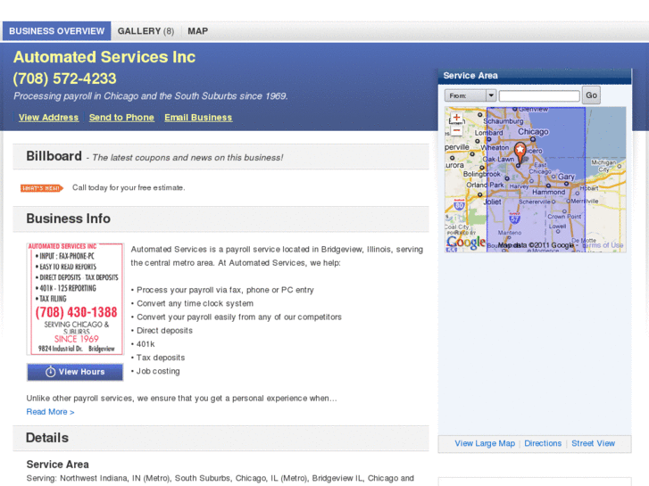This screenshot has width=649, height=486.
Task: Click Service Area subheading under Details
Action: [57, 465]
